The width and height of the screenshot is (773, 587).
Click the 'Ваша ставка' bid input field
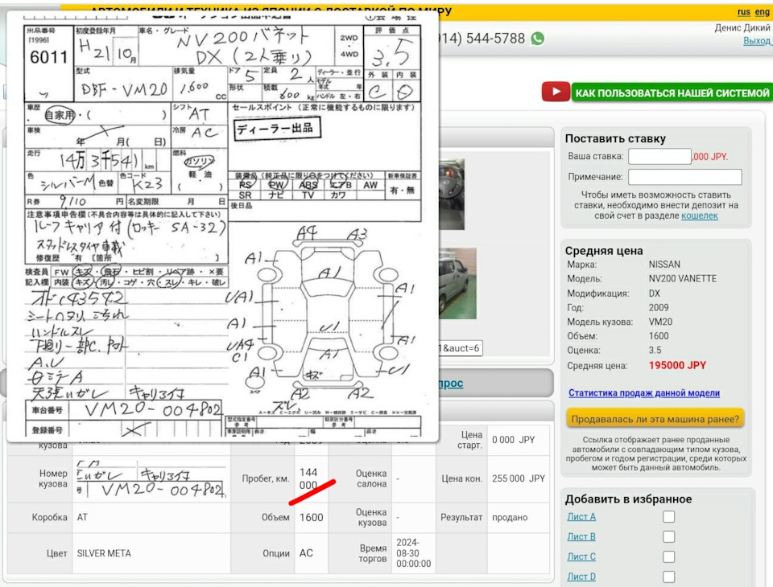[659, 157]
